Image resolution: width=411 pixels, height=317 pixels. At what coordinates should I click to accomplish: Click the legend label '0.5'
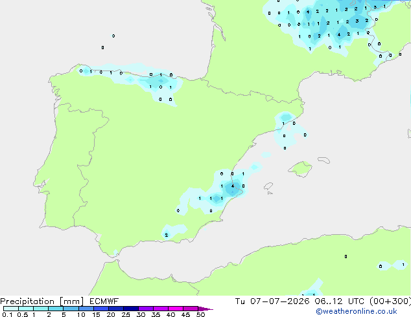click(x=22, y=314)
